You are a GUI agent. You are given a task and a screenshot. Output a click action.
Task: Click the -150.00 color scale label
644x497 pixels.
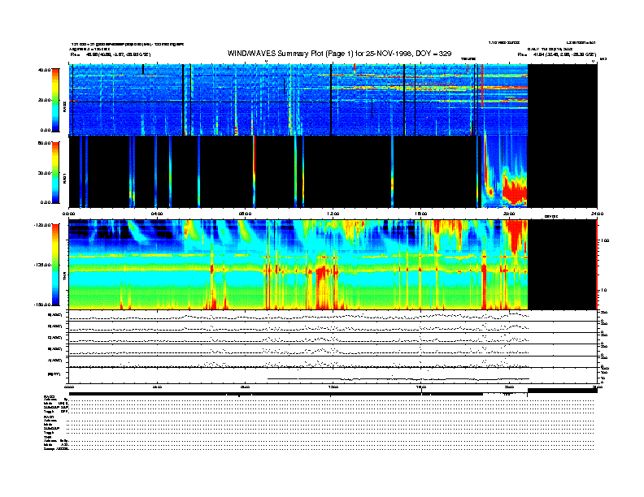click(43, 305)
